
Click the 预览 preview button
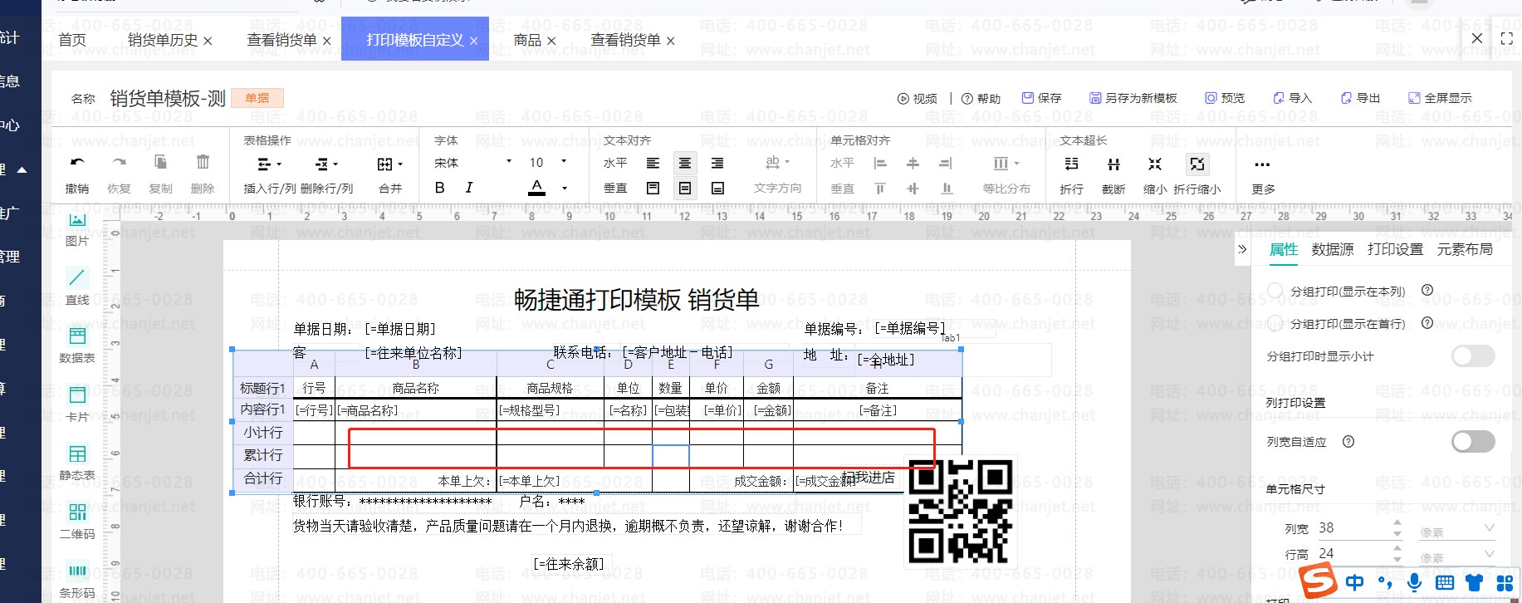click(x=1225, y=98)
